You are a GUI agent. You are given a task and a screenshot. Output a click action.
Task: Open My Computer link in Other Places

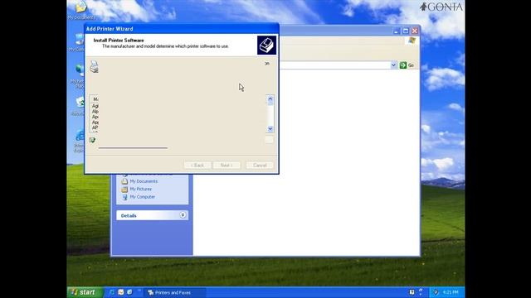(x=143, y=197)
